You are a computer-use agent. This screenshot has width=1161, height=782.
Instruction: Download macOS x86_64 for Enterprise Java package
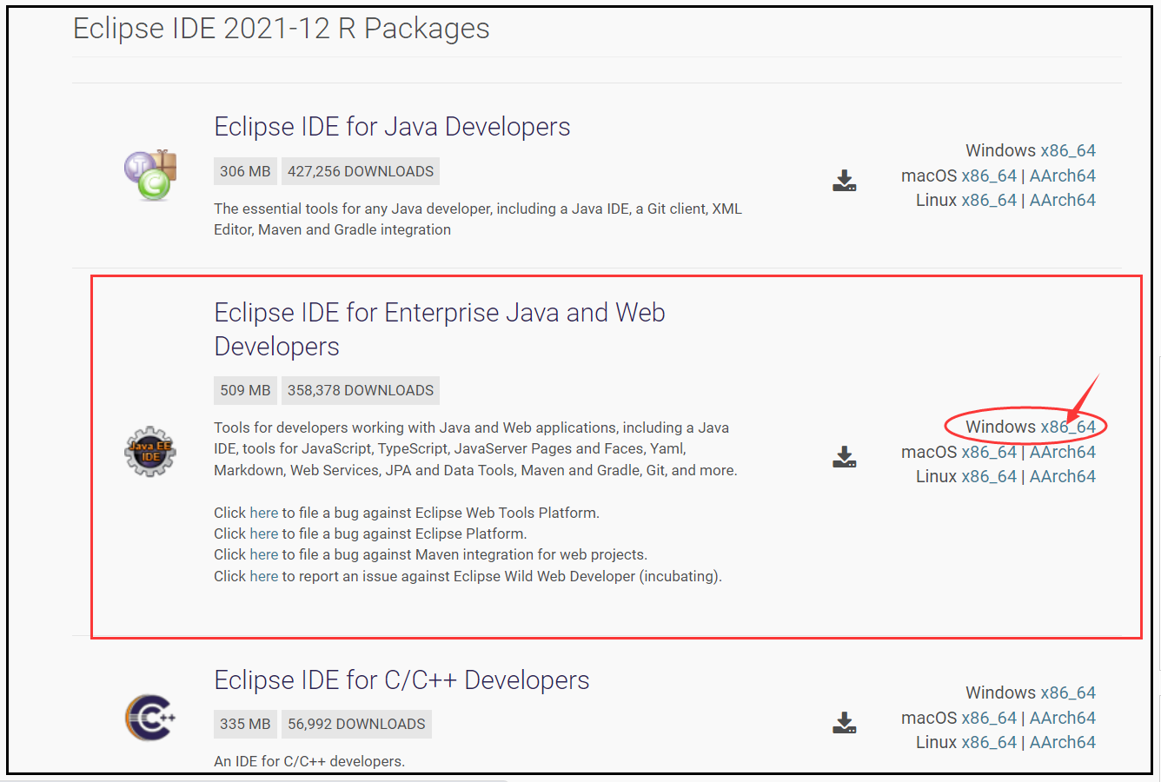[989, 452]
